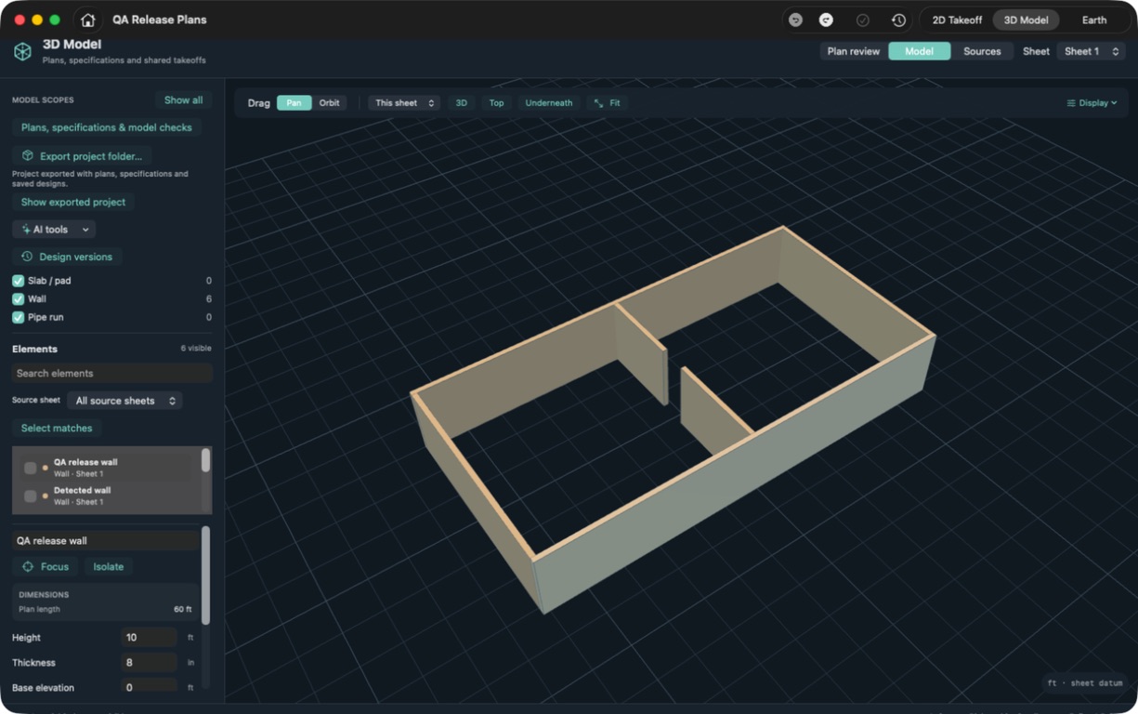This screenshot has height=714, width=1138.
Task: Click the Search elements field
Action: pos(112,373)
